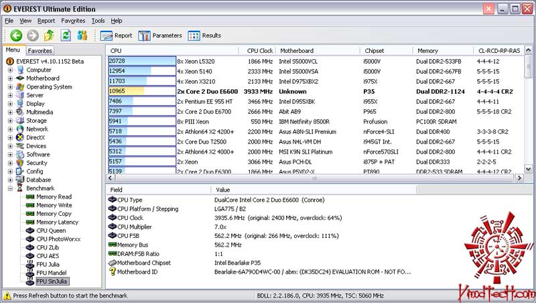
Task: Open Memory Write benchmark
Action: pos(54,205)
